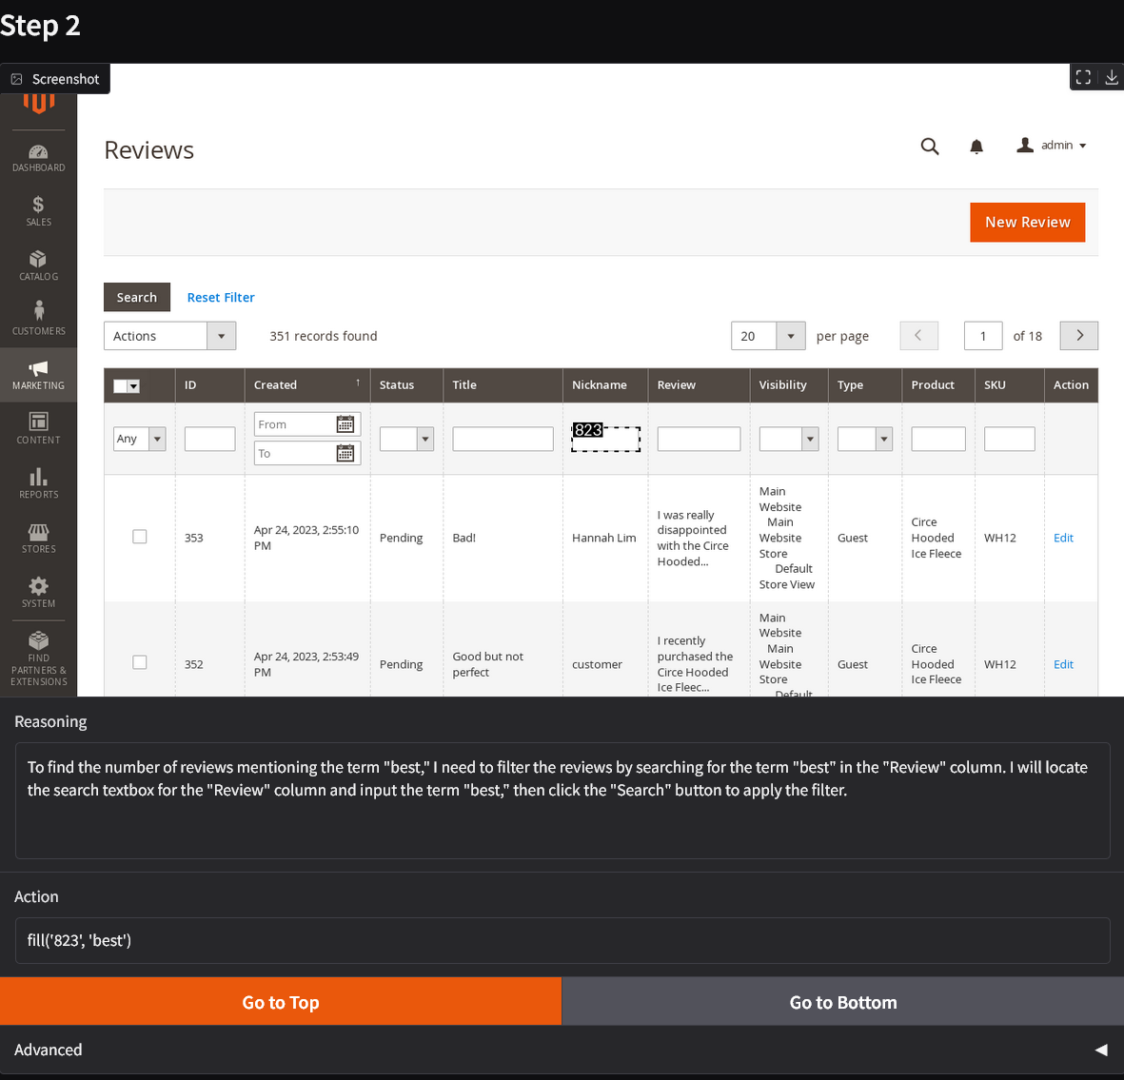Click the Title filter input field
The height and width of the screenshot is (1080, 1124).
(x=503, y=439)
